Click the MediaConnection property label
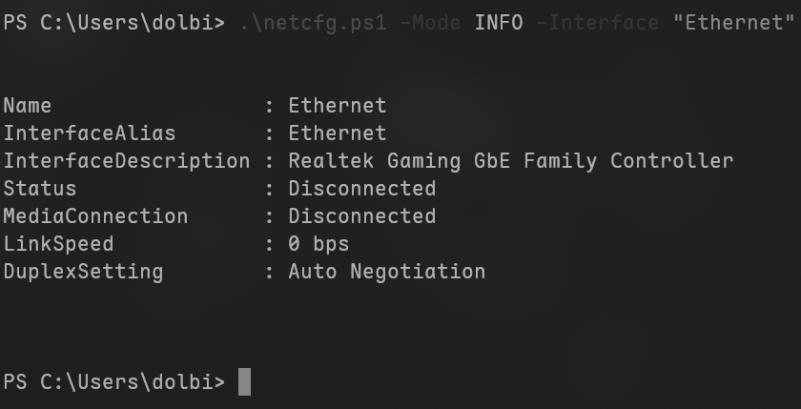801x409 pixels. tap(95, 215)
